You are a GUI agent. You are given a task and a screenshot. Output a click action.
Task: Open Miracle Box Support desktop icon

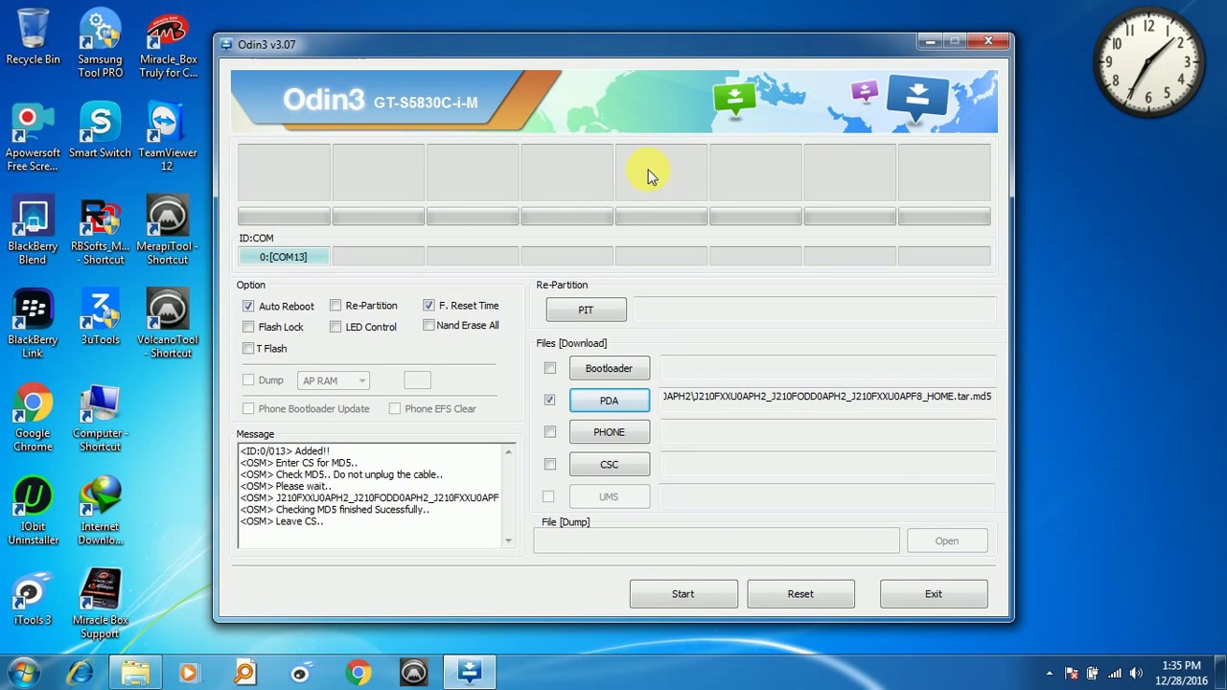[100, 604]
